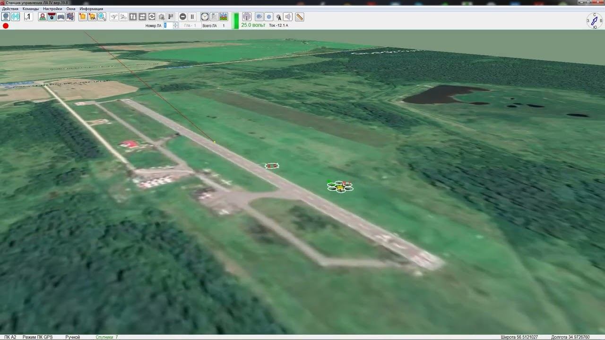
Task: Click the airplane landing icon
Action: (124, 17)
